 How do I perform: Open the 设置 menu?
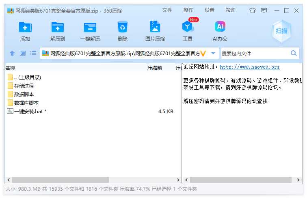click(210, 10)
